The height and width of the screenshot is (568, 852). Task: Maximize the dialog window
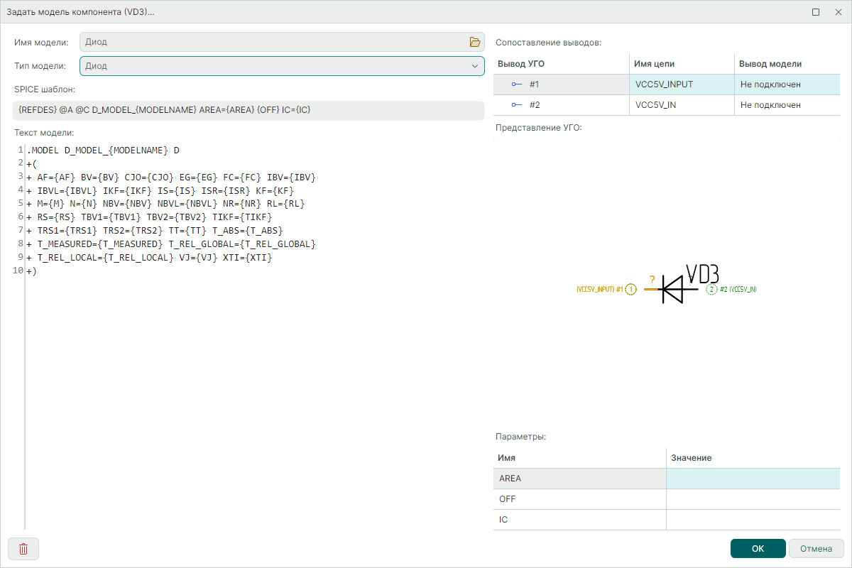point(816,12)
